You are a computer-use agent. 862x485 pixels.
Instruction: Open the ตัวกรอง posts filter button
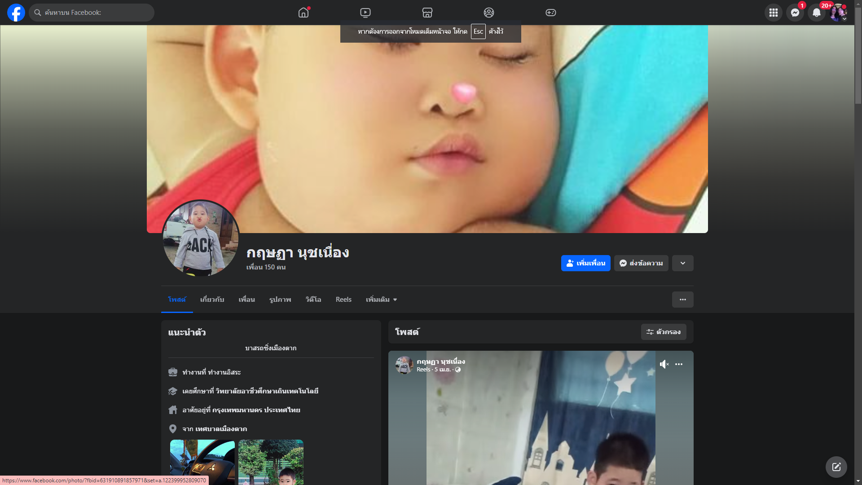pyautogui.click(x=664, y=332)
